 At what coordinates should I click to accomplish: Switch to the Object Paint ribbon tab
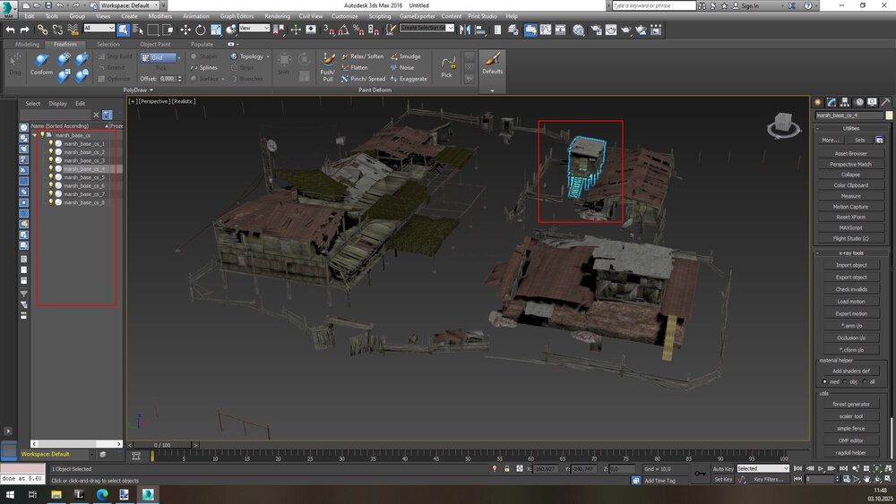(154, 44)
